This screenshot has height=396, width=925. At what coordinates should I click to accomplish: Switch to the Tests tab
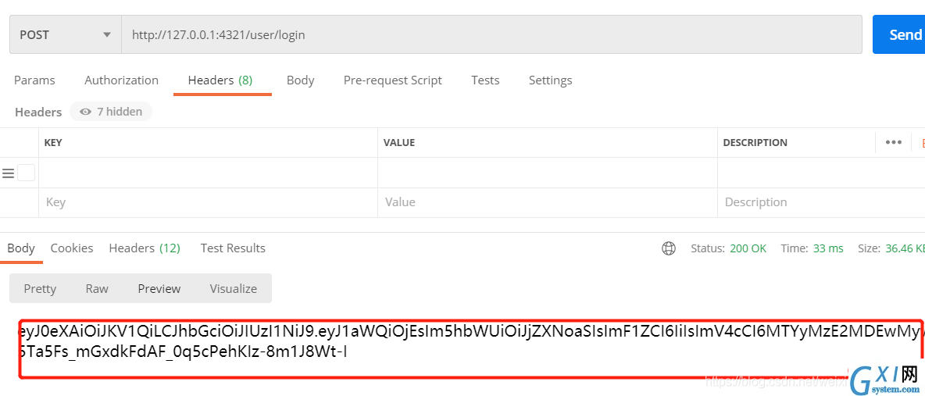pyautogui.click(x=485, y=80)
